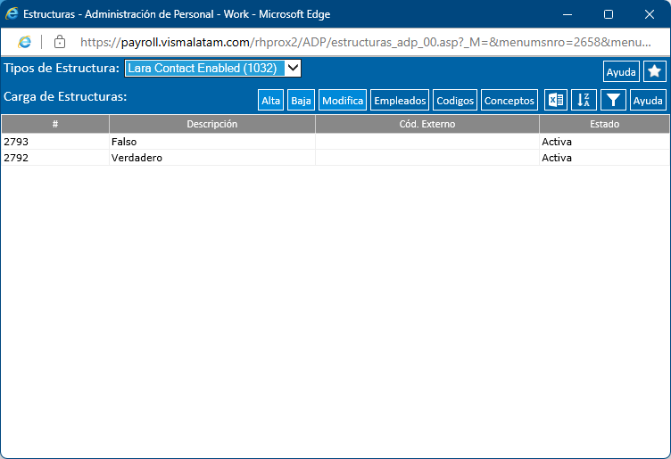Click the URL address bar text
Screen dimensions: 671x459
(366, 42)
